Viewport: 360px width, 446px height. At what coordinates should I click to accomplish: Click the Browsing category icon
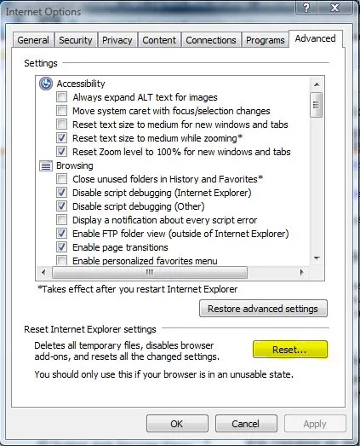(46, 165)
